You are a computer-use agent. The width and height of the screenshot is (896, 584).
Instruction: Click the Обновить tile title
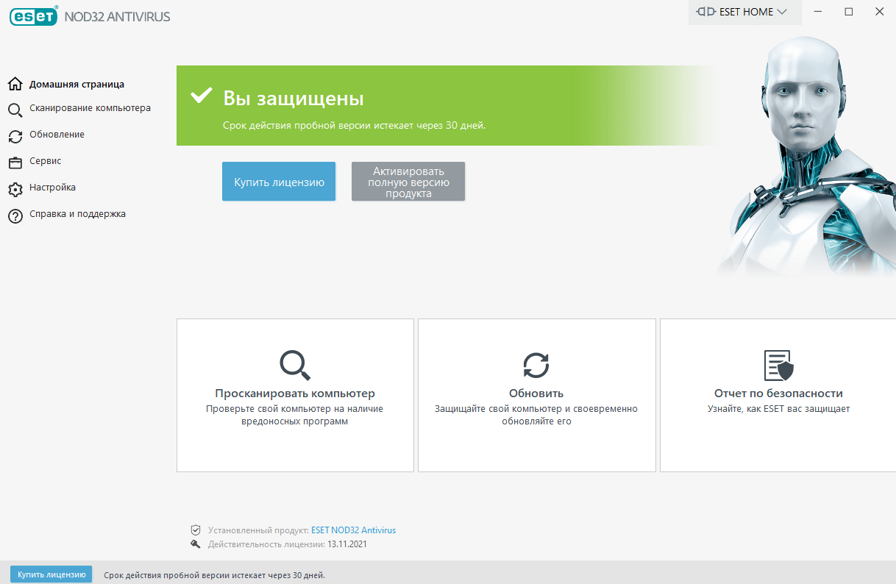[536, 394]
